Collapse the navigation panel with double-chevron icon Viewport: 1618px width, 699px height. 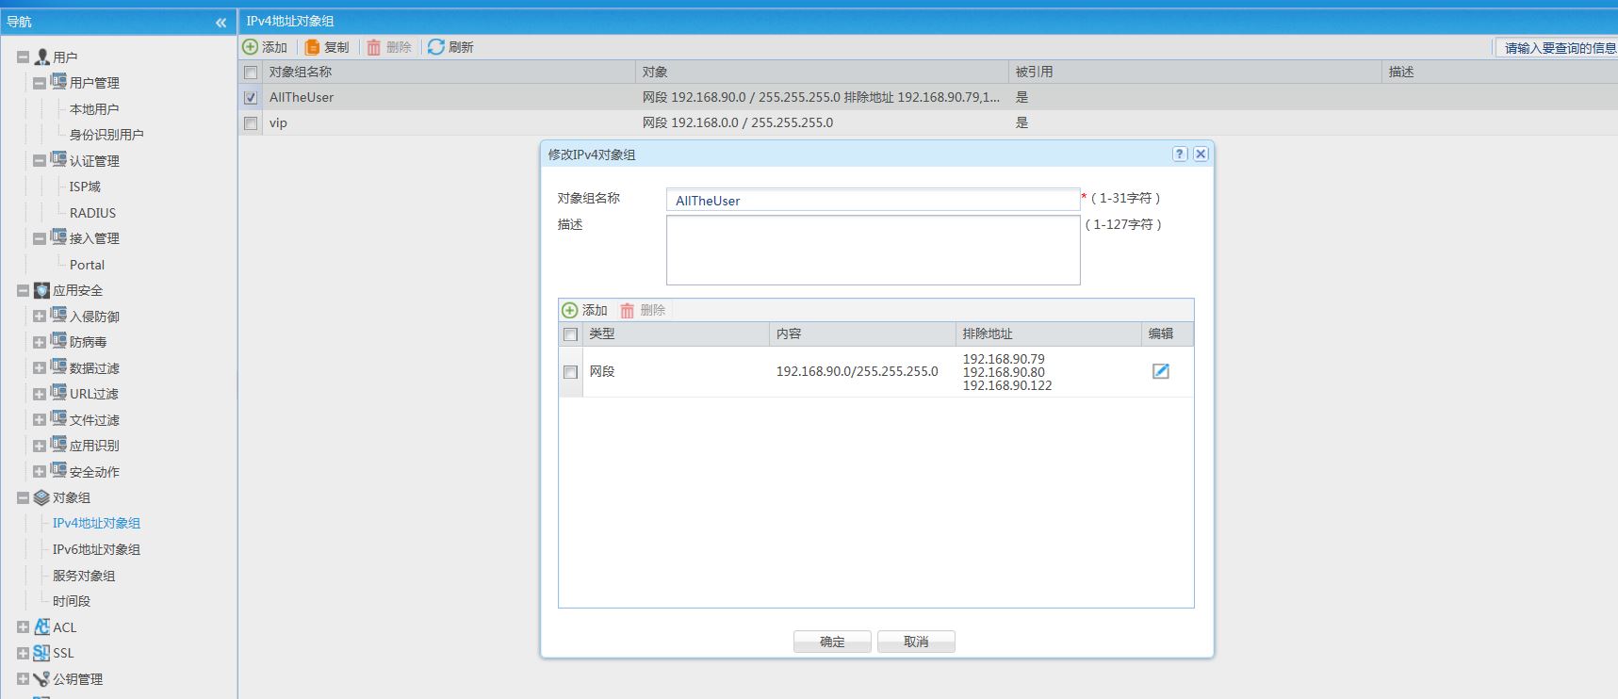[221, 22]
